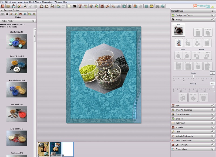Open the Arrange menu
This screenshot has height=157, width=216.
click(13, 2)
